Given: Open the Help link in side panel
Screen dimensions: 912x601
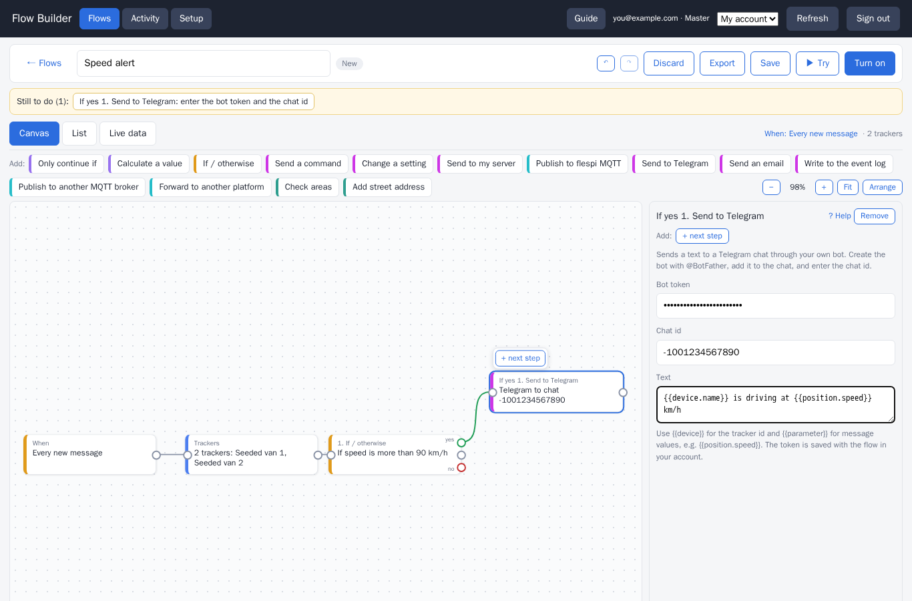Looking at the screenshot, I should tap(840, 216).
